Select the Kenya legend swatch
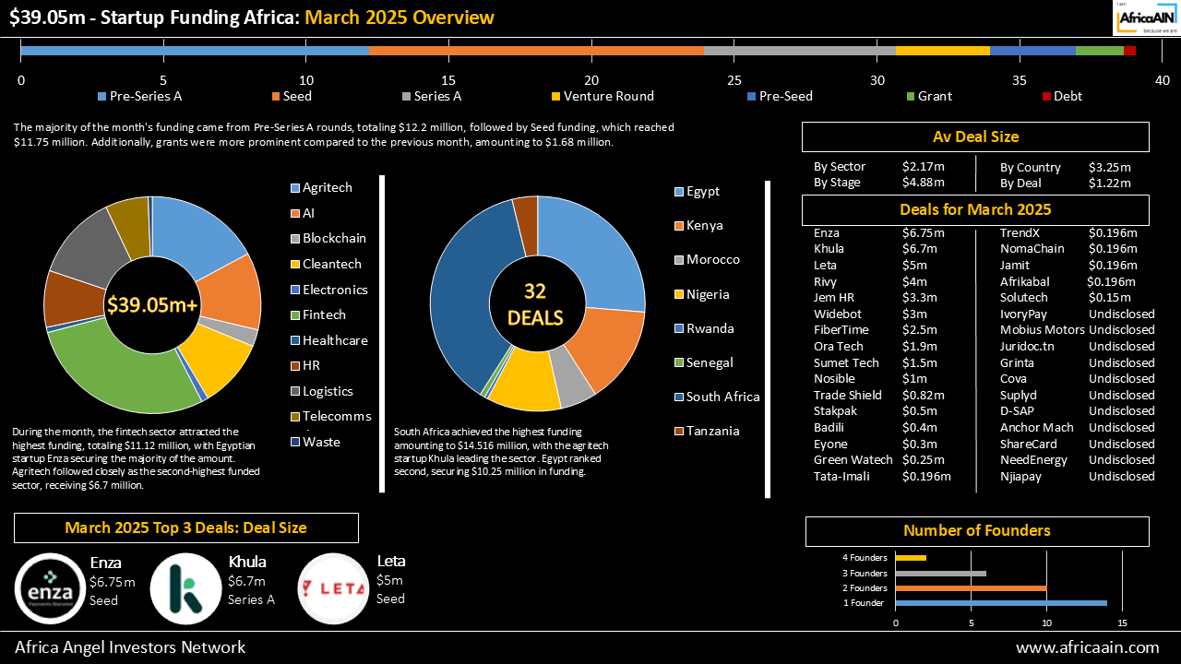Screen dimensions: 1181x664 pyautogui.click(x=678, y=226)
